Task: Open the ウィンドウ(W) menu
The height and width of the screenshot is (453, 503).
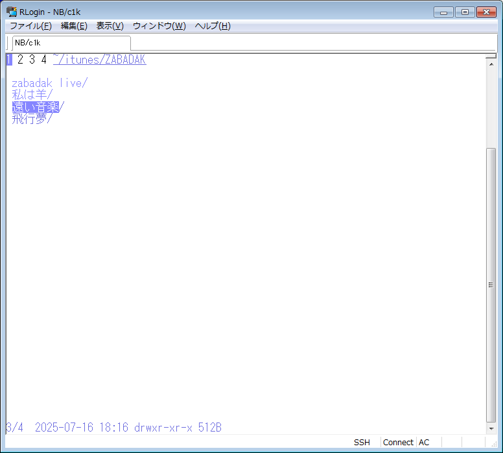Action: point(159,26)
